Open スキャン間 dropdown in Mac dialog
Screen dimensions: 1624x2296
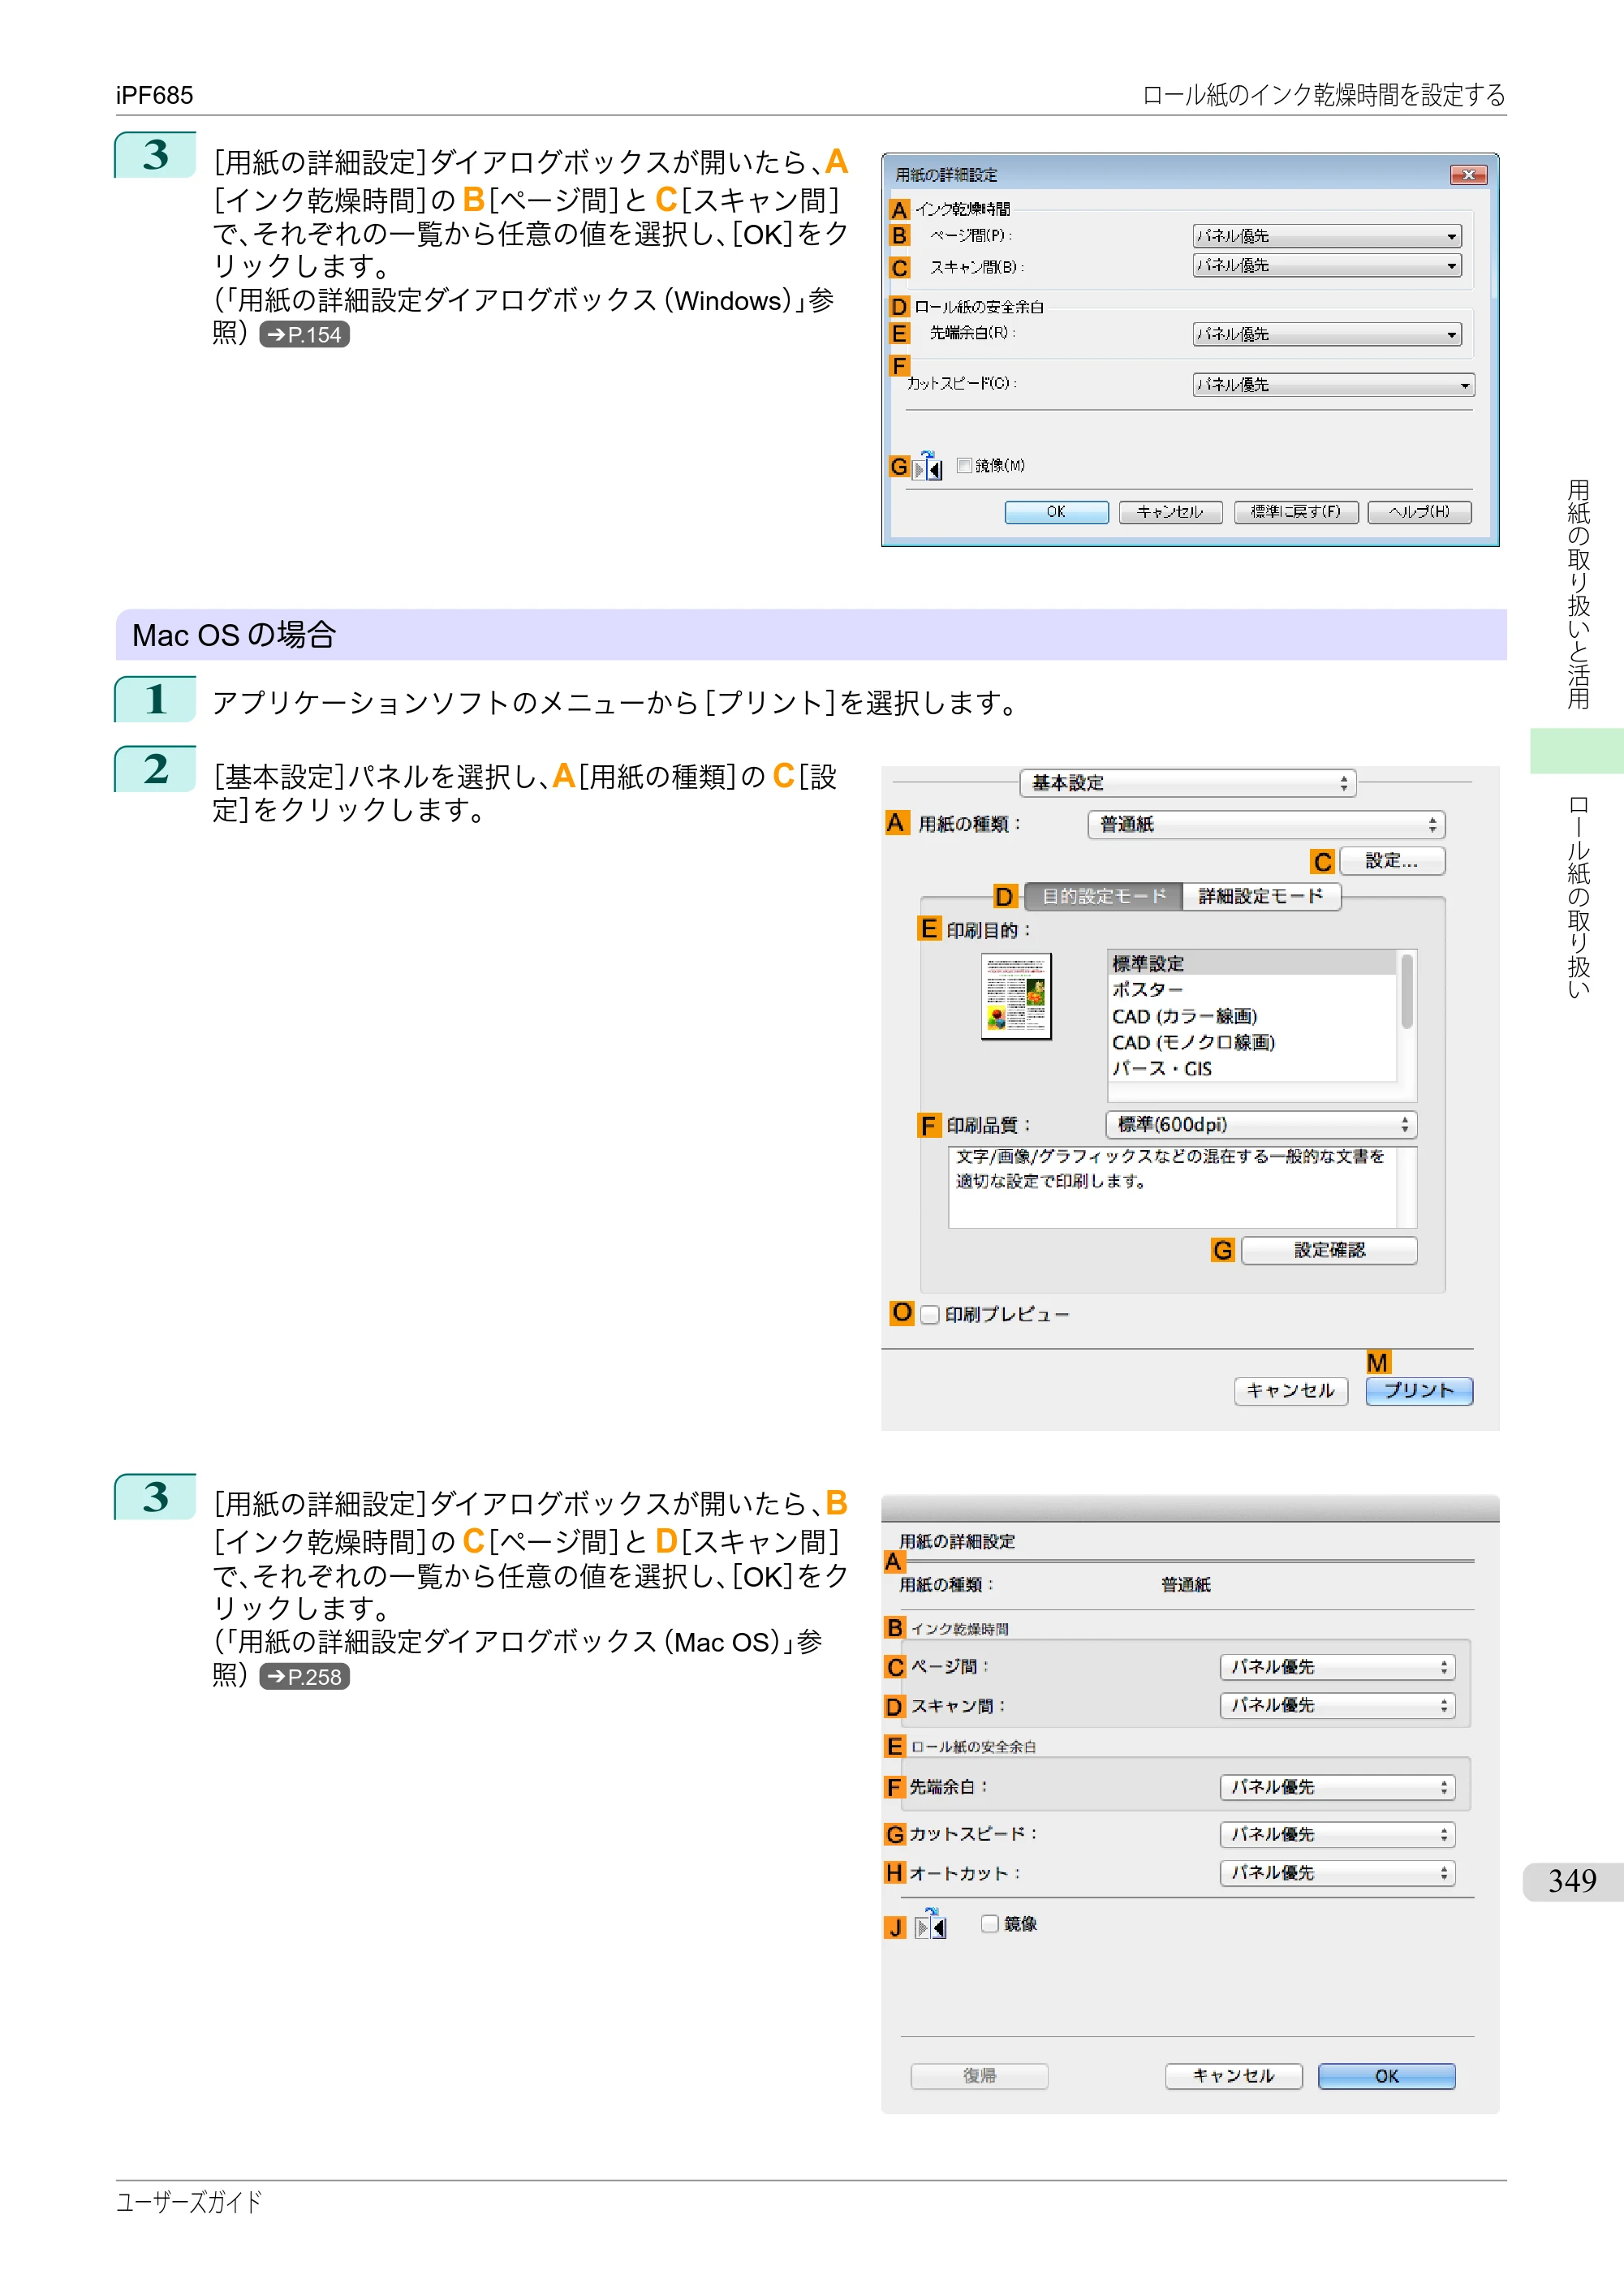click(x=1337, y=1706)
